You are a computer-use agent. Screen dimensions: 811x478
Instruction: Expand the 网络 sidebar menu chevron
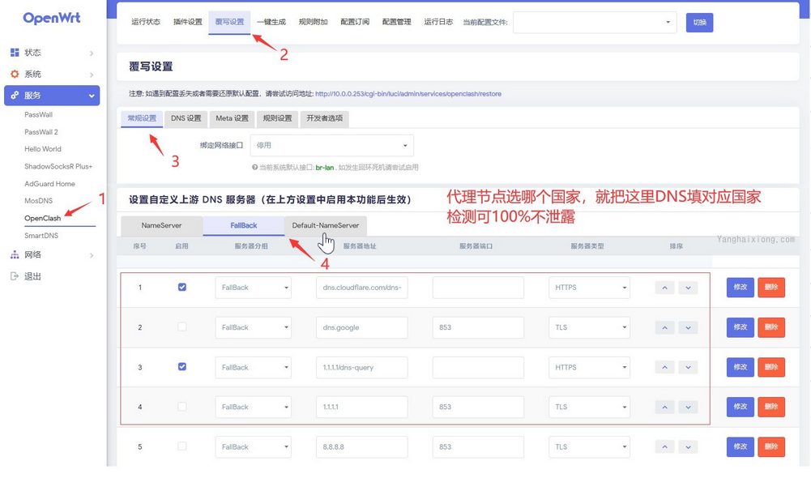tap(92, 255)
